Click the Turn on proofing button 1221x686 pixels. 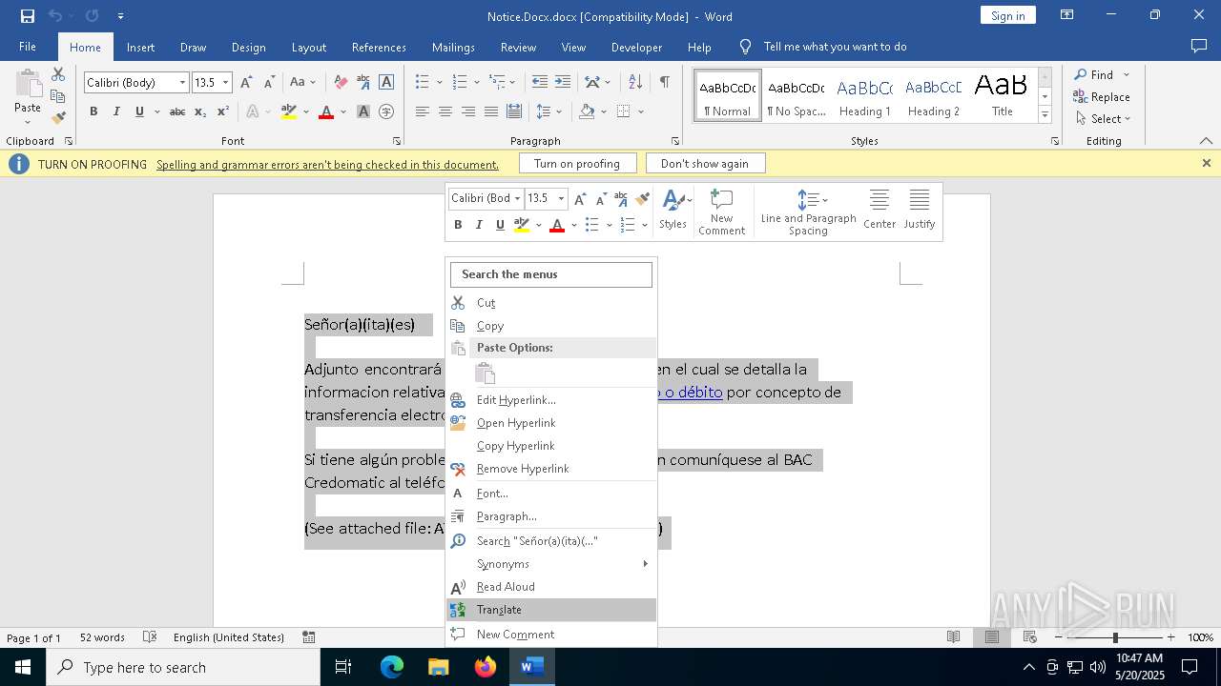click(577, 164)
